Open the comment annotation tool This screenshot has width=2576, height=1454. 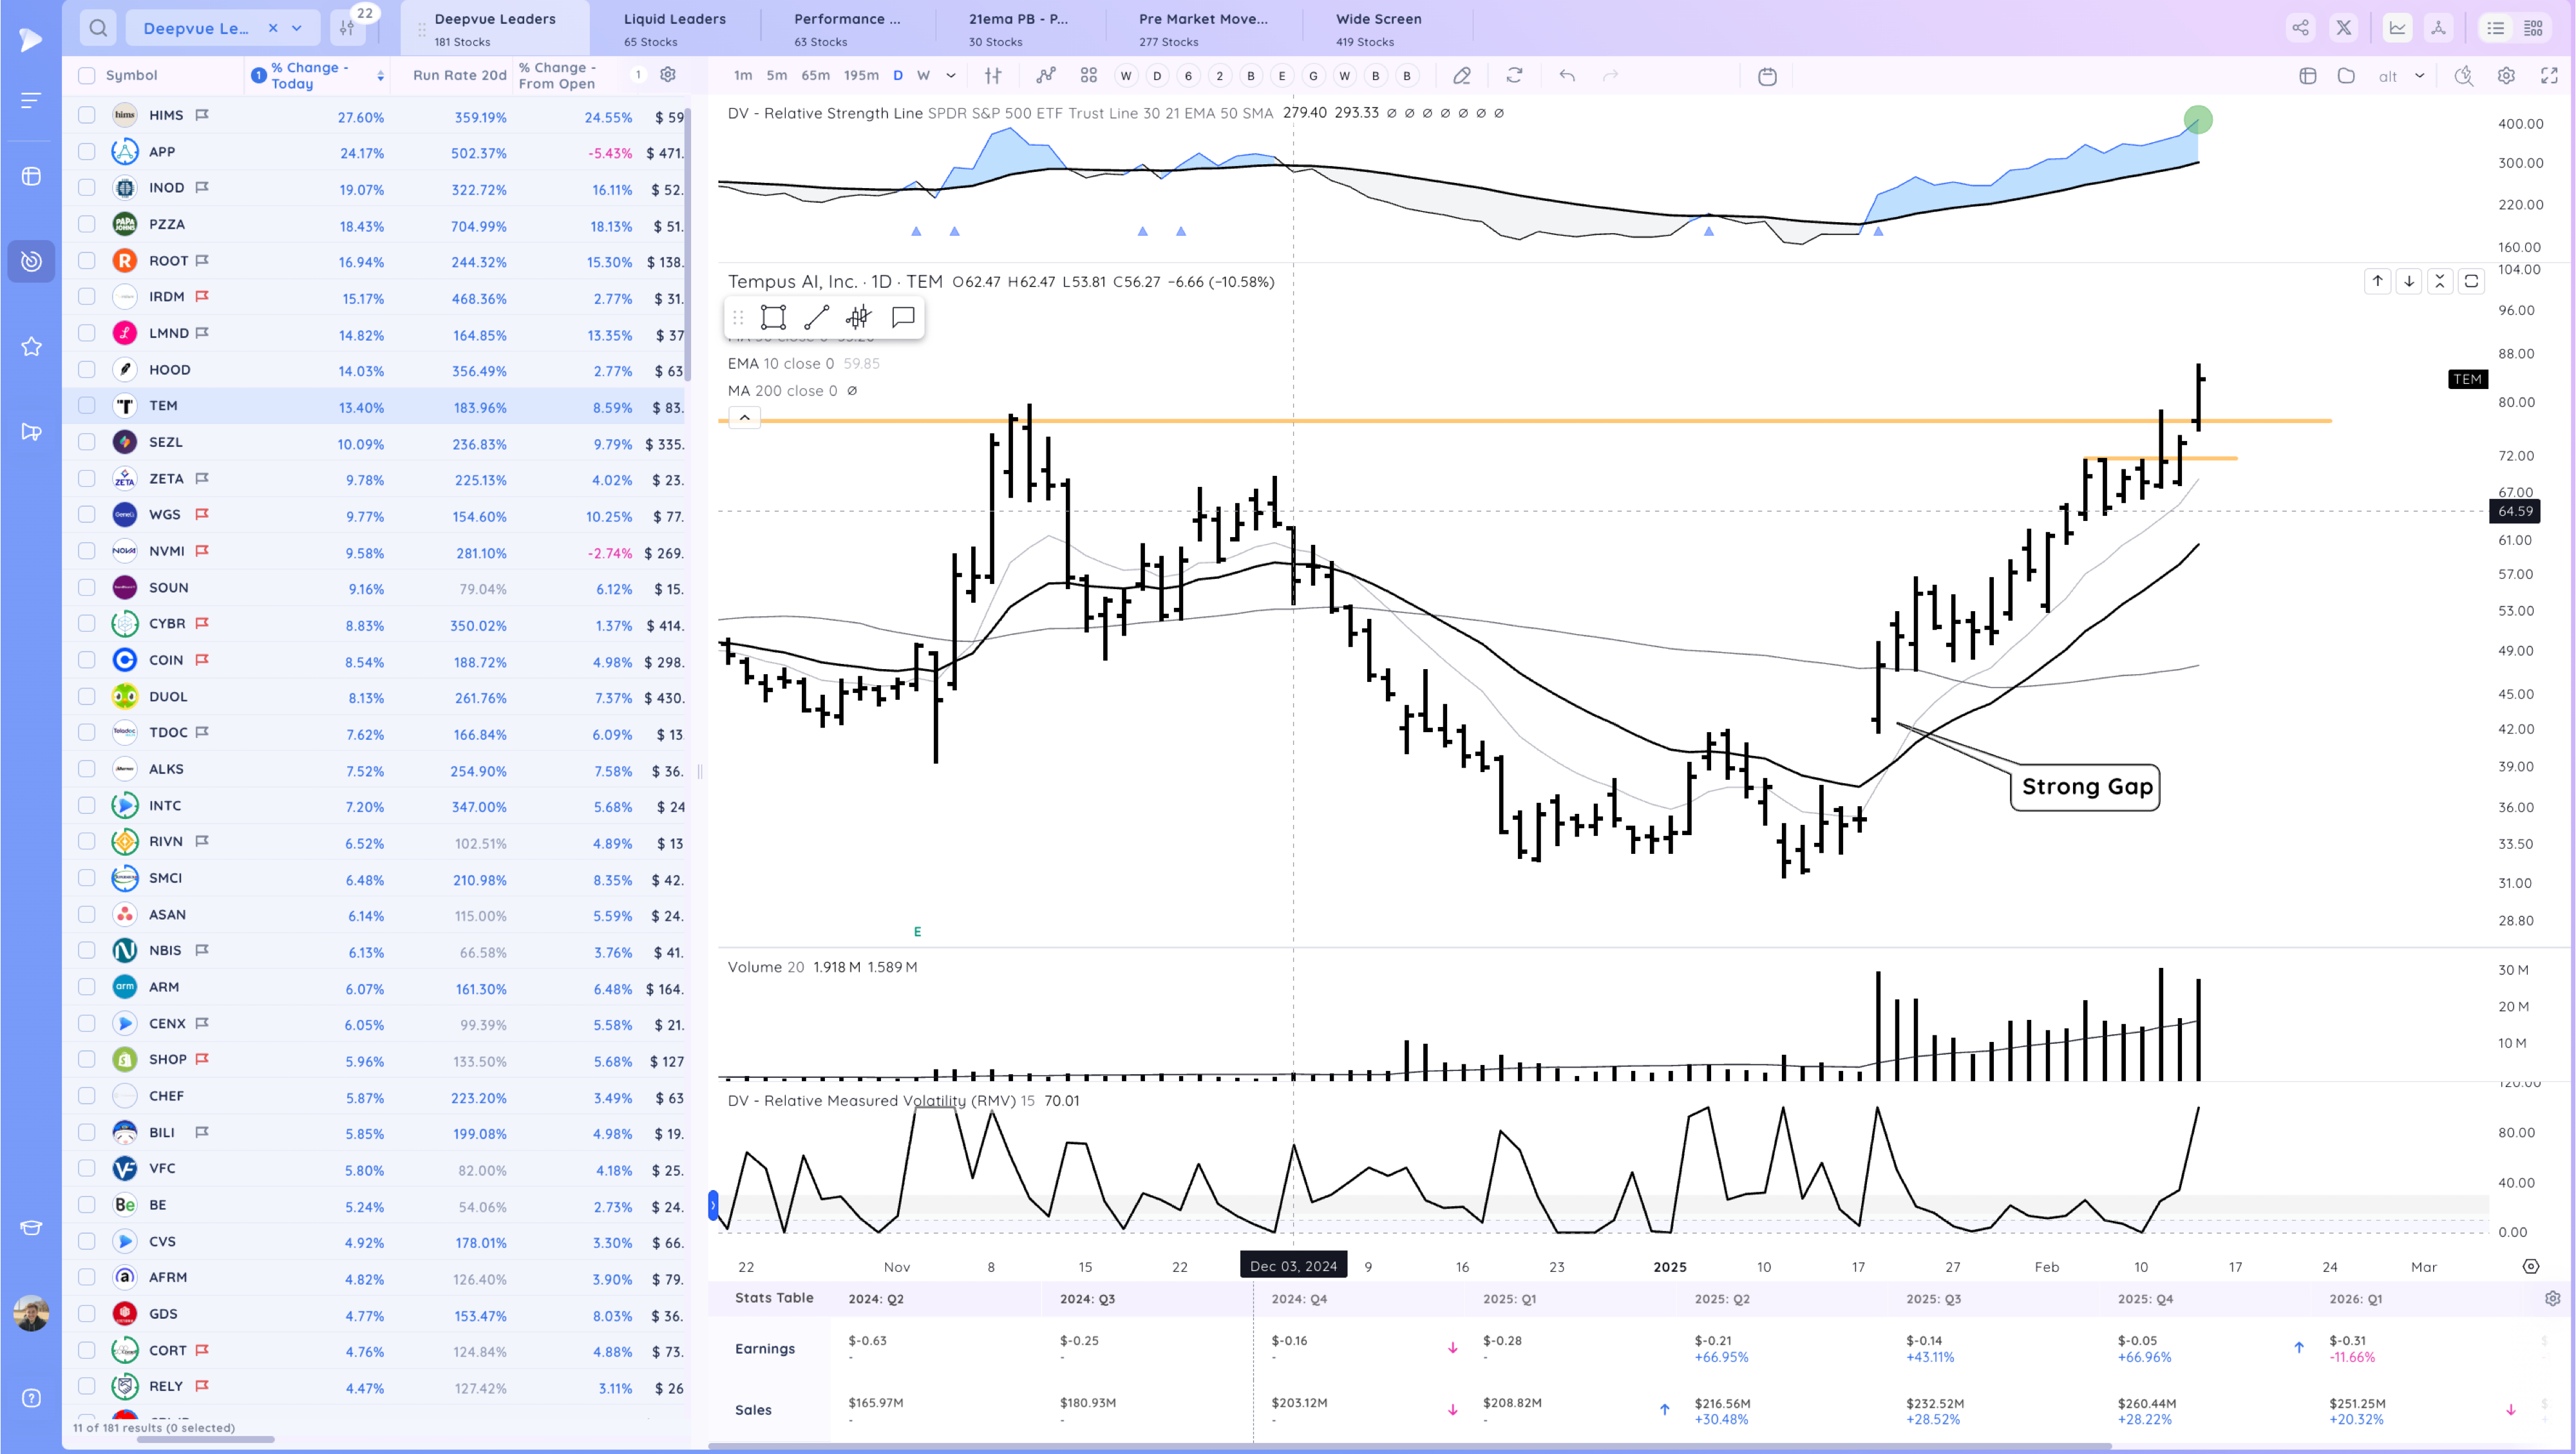pyautogui.click(x=903, y=318)
